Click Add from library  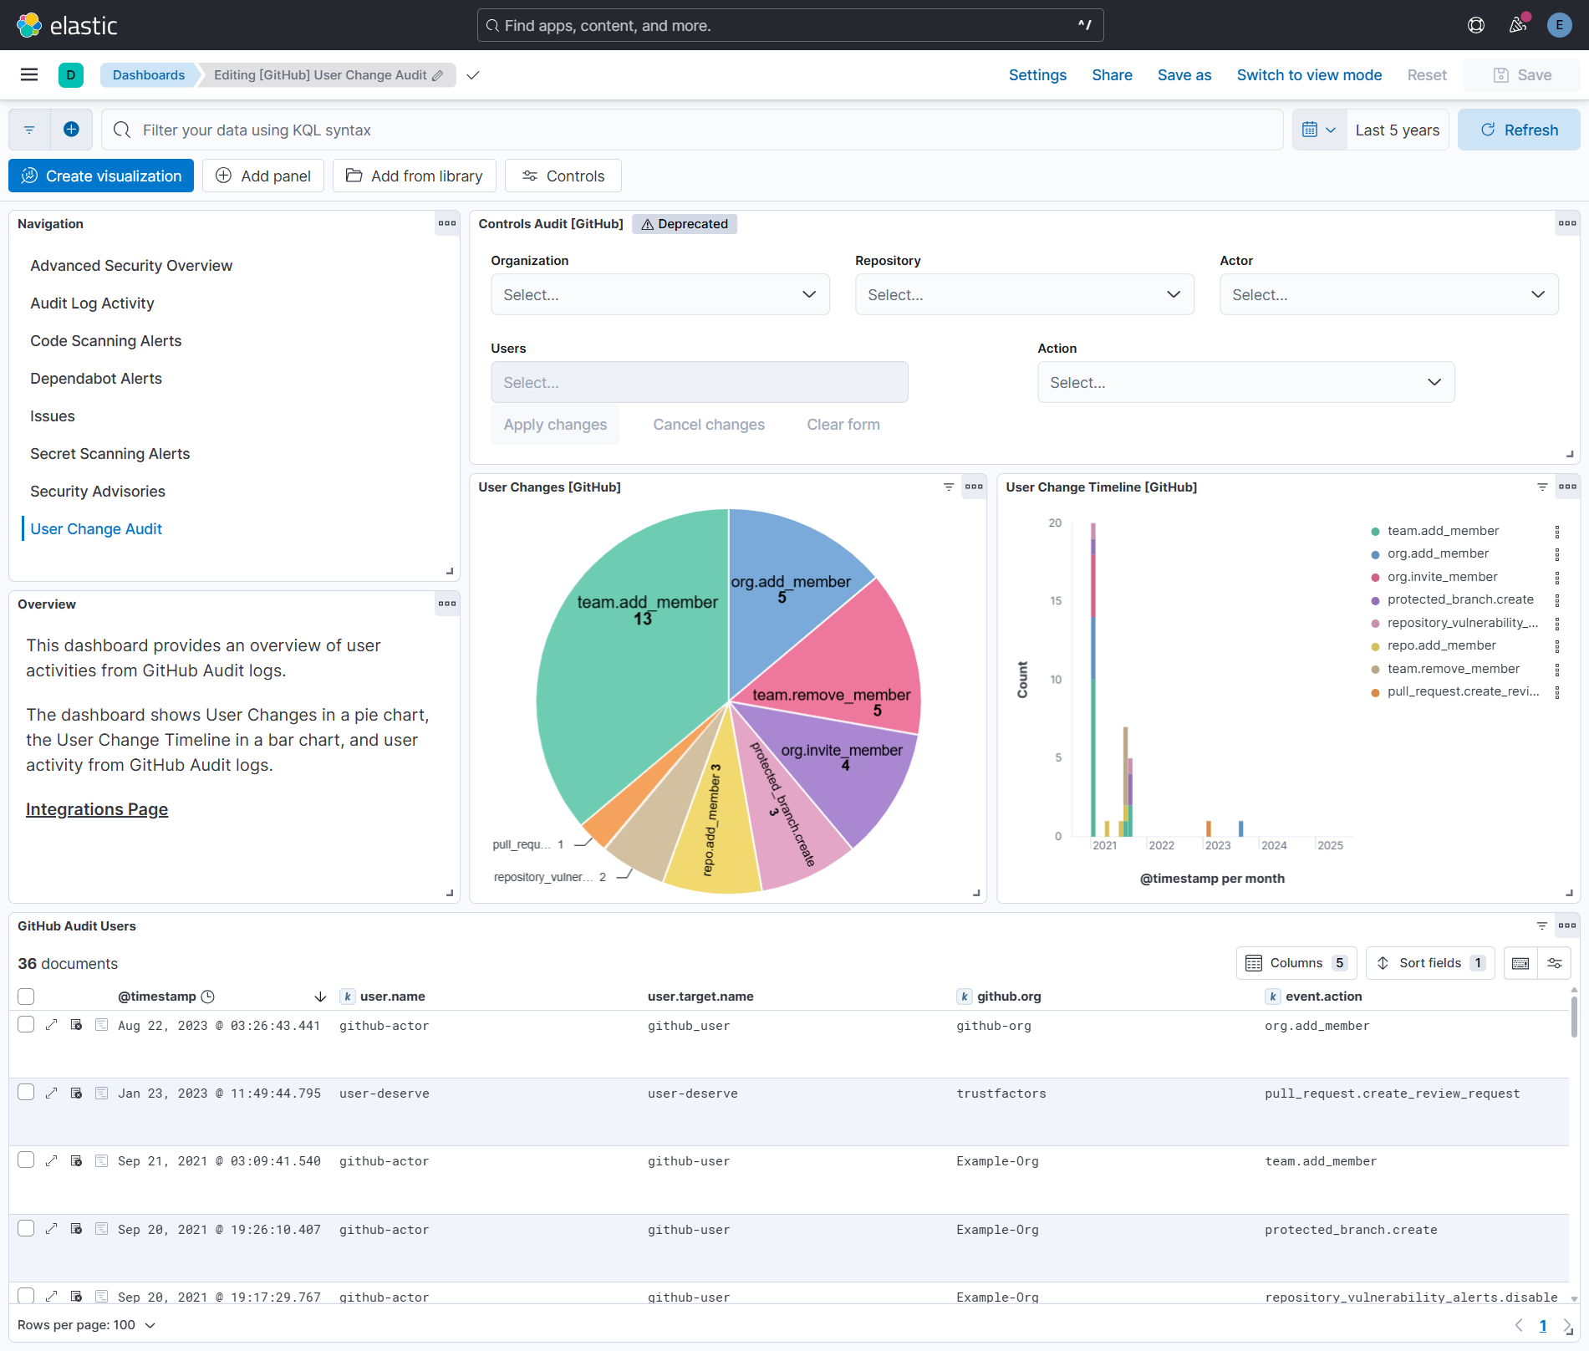[x=415, y=176]
